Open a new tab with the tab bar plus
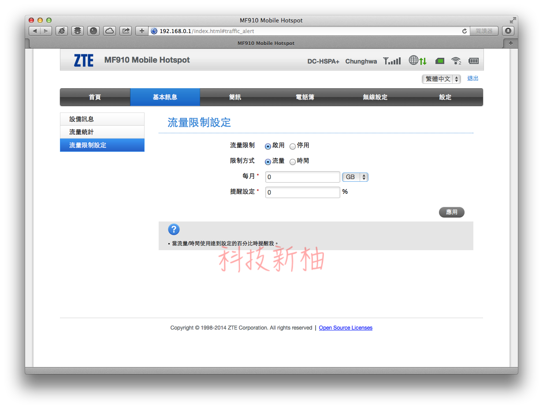 (x=511, y=43)
